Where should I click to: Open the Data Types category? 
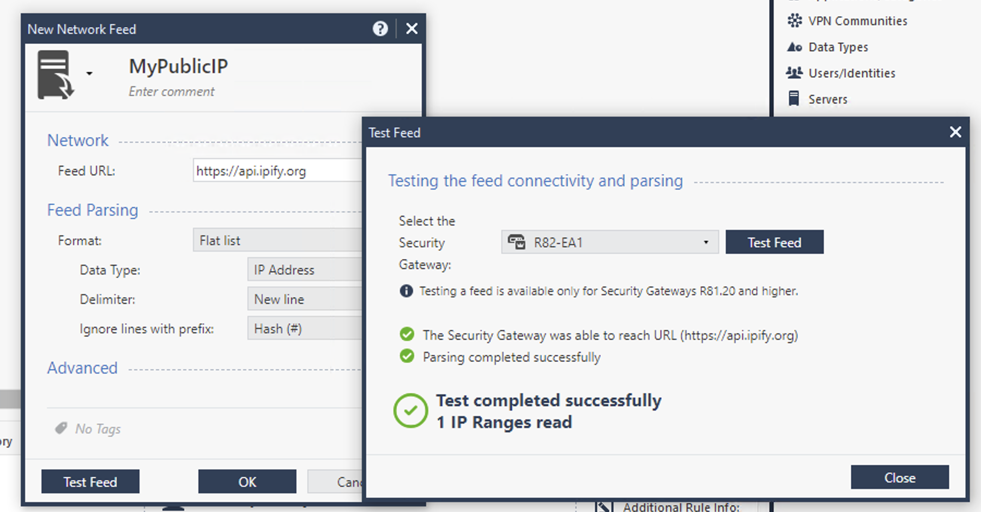coord(827,47)
